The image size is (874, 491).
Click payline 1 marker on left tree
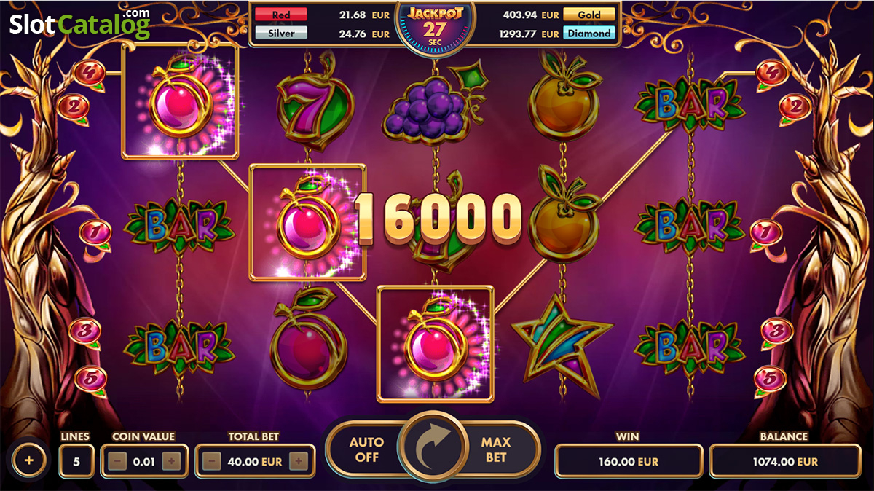(x=95, y=233)
